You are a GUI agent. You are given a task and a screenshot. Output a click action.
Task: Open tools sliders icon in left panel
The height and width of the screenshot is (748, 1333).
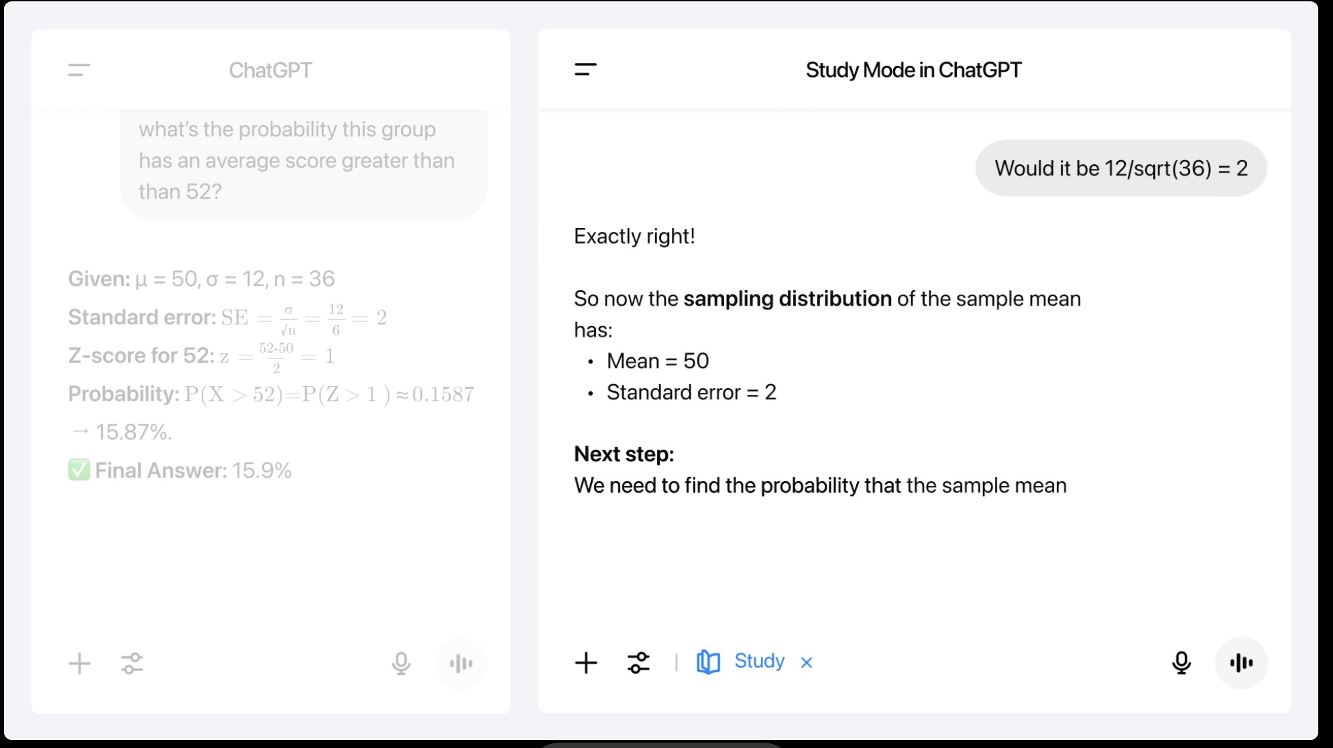pos(132,664)
